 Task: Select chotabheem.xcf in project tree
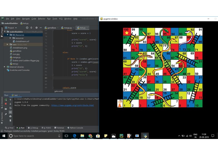pos(21,41)
